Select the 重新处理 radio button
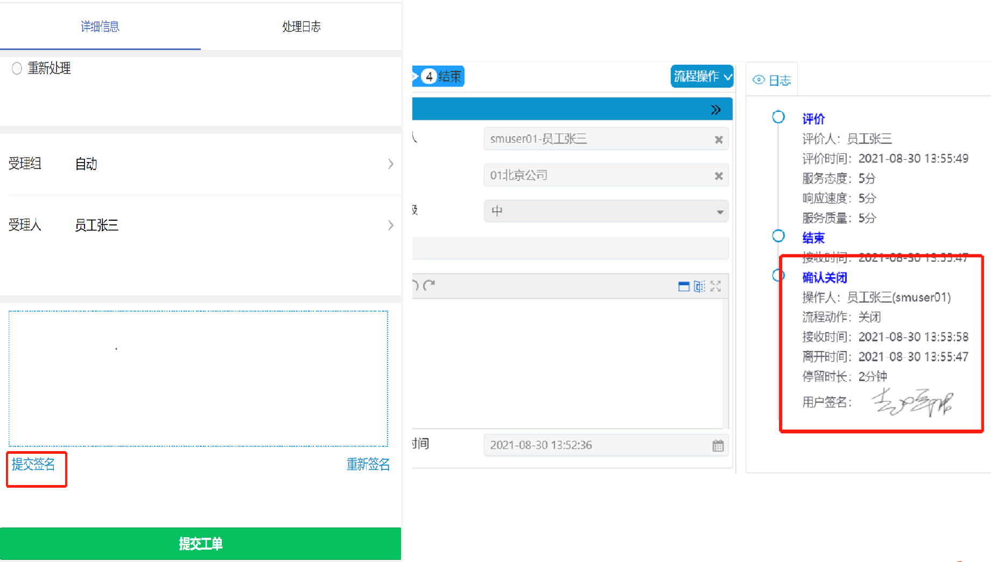The width and height of the screenshot is (991, 562). (17, 68)
